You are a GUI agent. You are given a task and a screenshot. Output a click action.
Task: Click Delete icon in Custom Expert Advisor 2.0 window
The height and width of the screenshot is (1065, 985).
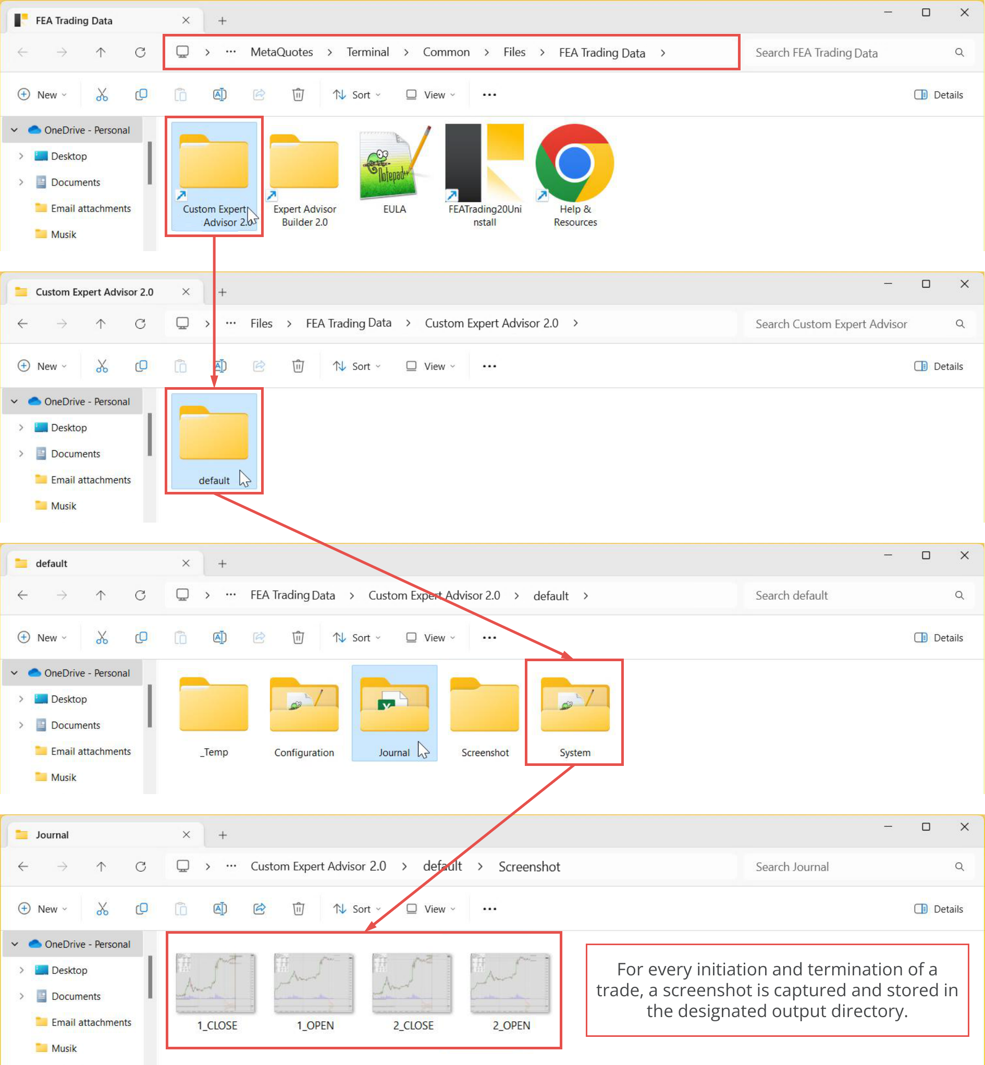tap(298, 366)
